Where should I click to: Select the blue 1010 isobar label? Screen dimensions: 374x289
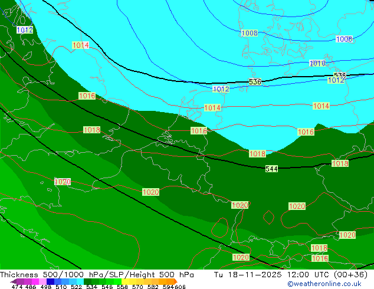[x=317, y=63]
